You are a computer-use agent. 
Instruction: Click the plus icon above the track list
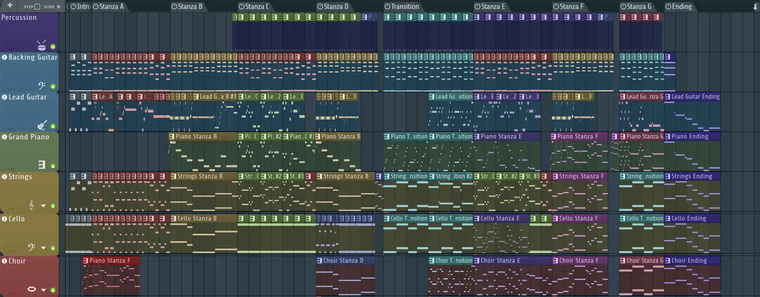click(x=10, y=5)
